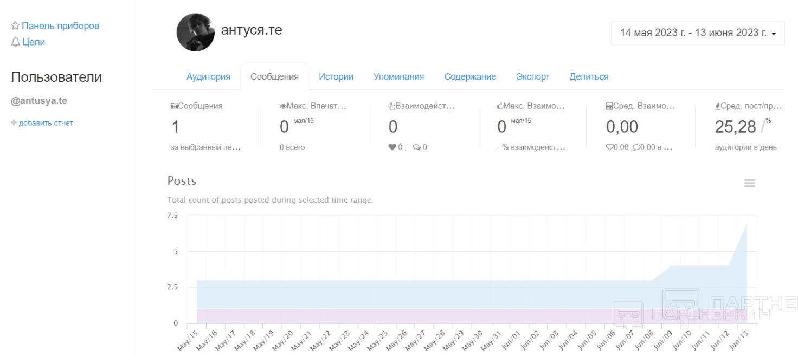Click the hand icon beside Взаимодейст
The image size is (798, 363).
(x=391, y=106)
